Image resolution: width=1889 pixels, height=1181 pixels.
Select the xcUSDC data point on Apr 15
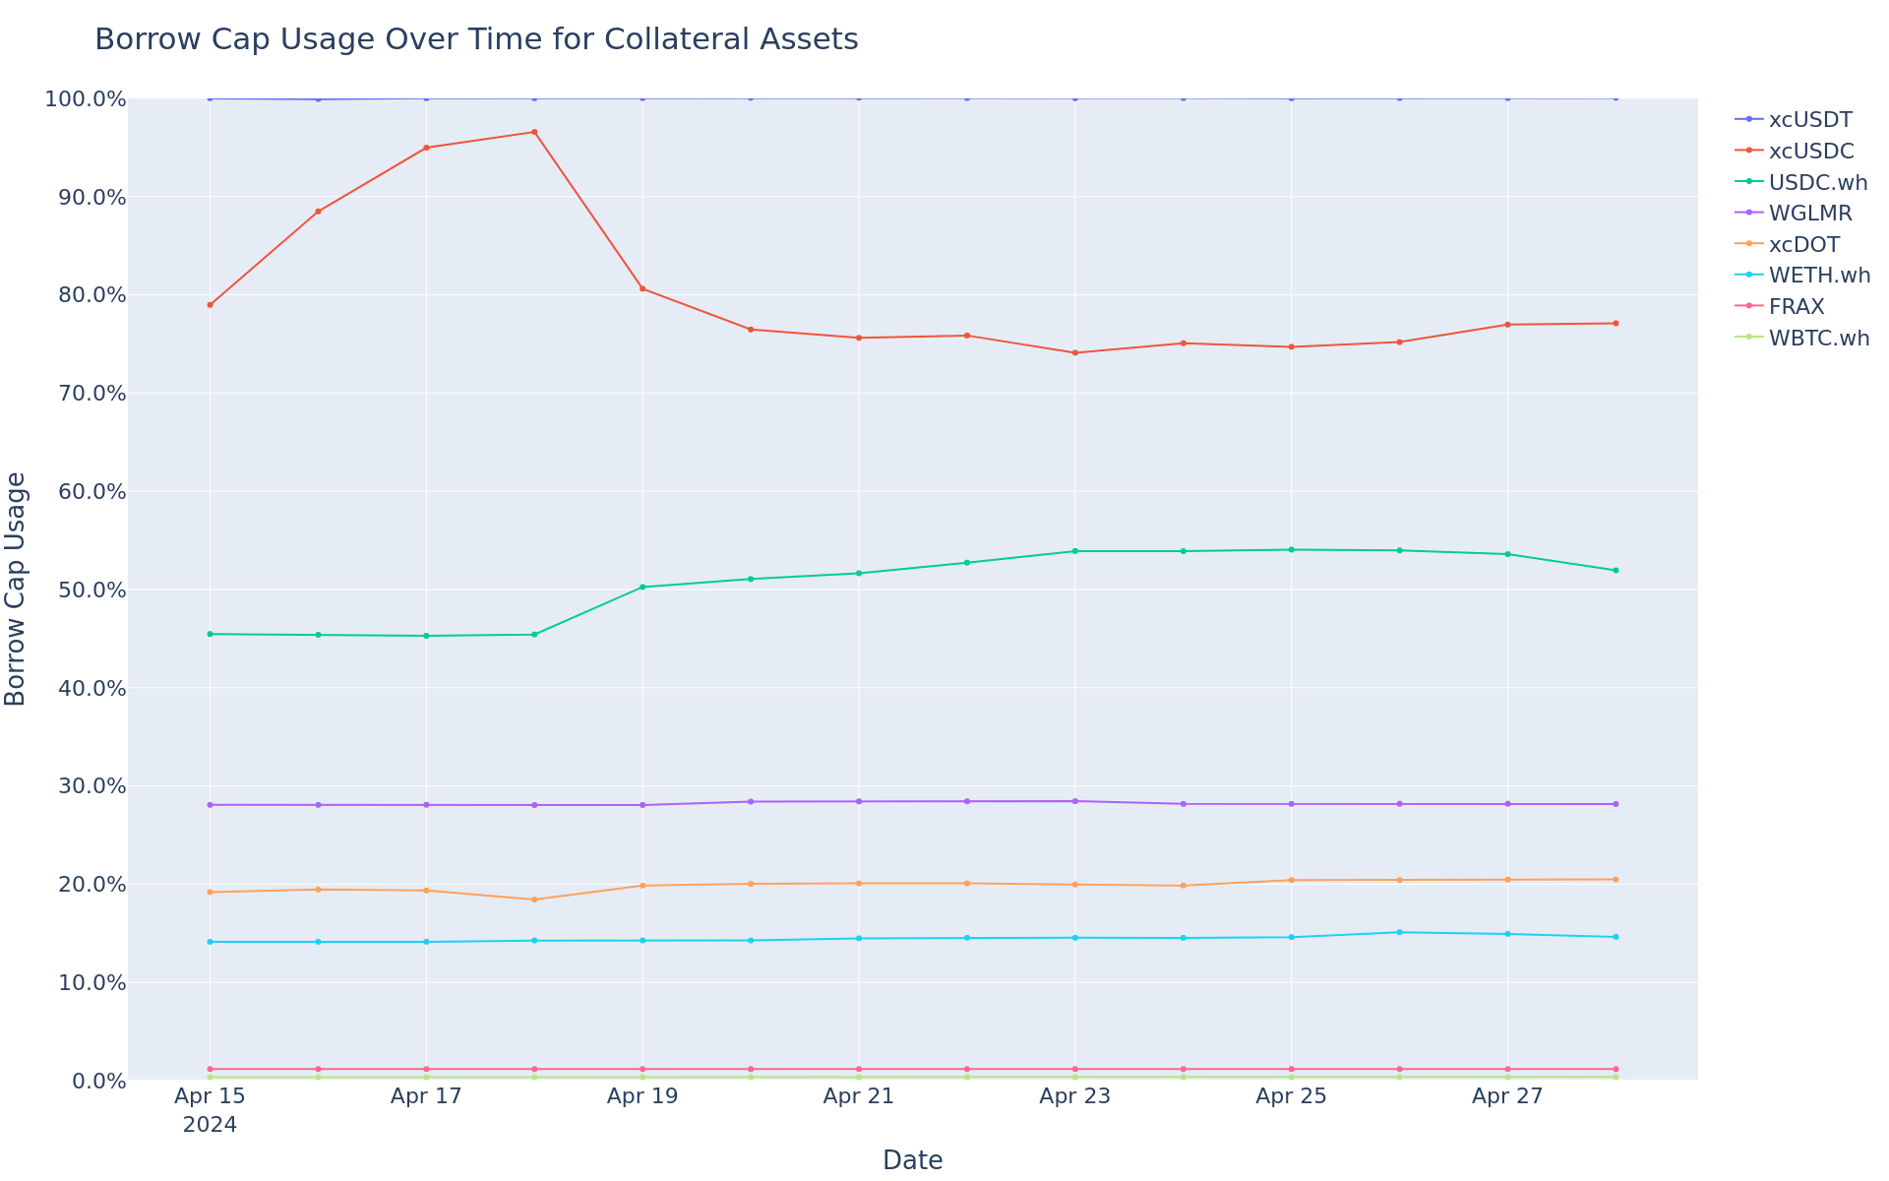tap(210, 305)
